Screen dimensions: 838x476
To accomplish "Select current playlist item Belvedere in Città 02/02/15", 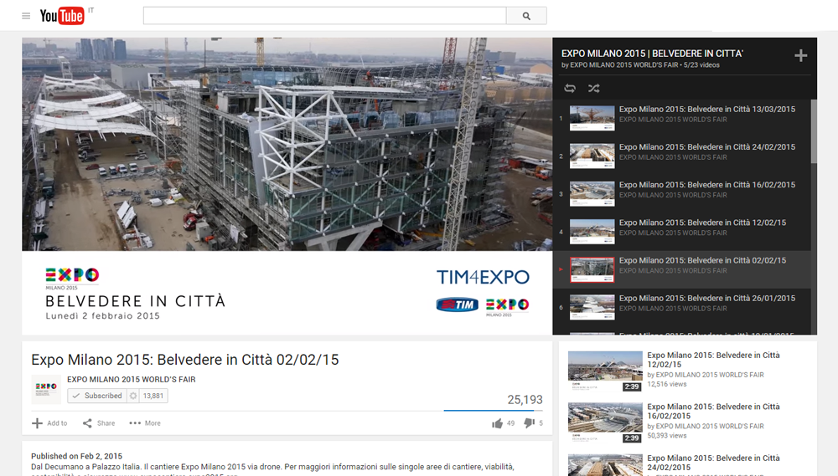I will coord(682,269).
